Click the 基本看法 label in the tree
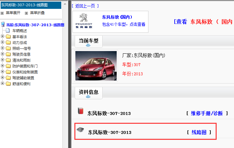 [x=20, y=37]
